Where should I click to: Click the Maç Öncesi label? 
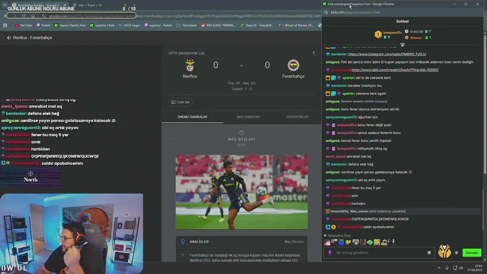[294, 242]
